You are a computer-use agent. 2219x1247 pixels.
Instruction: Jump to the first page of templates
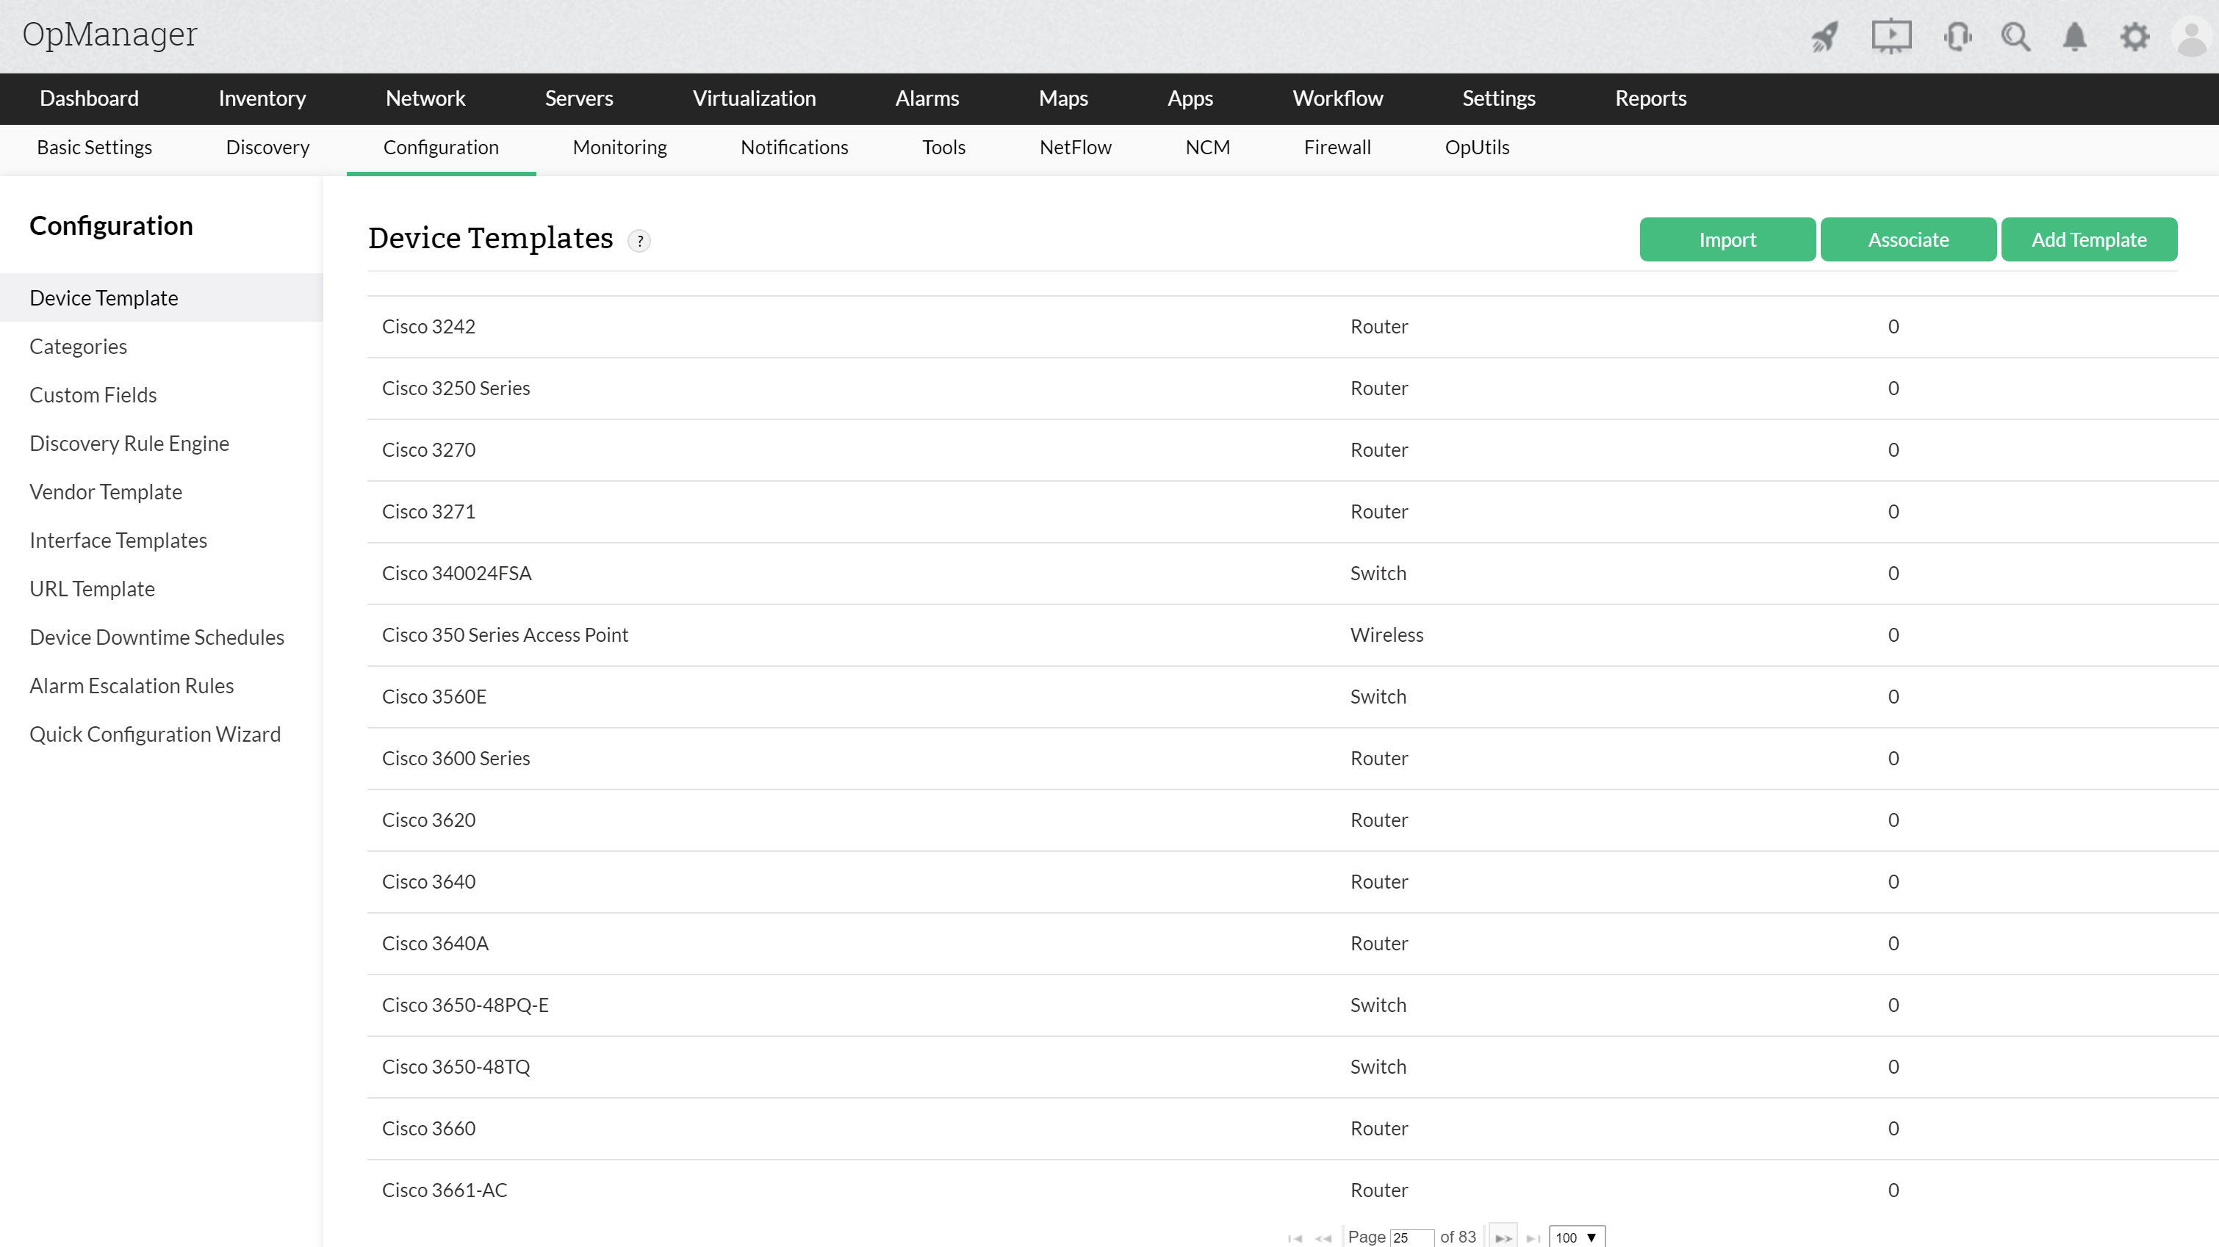(1294, 1237)
